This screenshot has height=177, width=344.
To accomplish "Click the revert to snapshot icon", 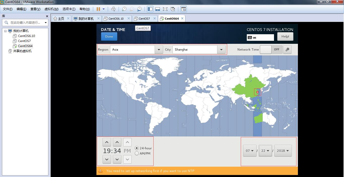I will [132, 9].
